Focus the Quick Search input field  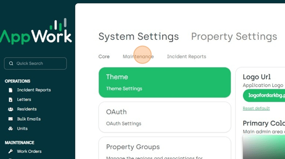click(x=35, y=63)
